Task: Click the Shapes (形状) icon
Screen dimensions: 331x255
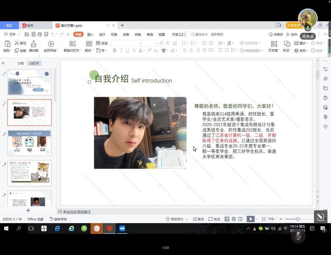Action: point(287,44)
